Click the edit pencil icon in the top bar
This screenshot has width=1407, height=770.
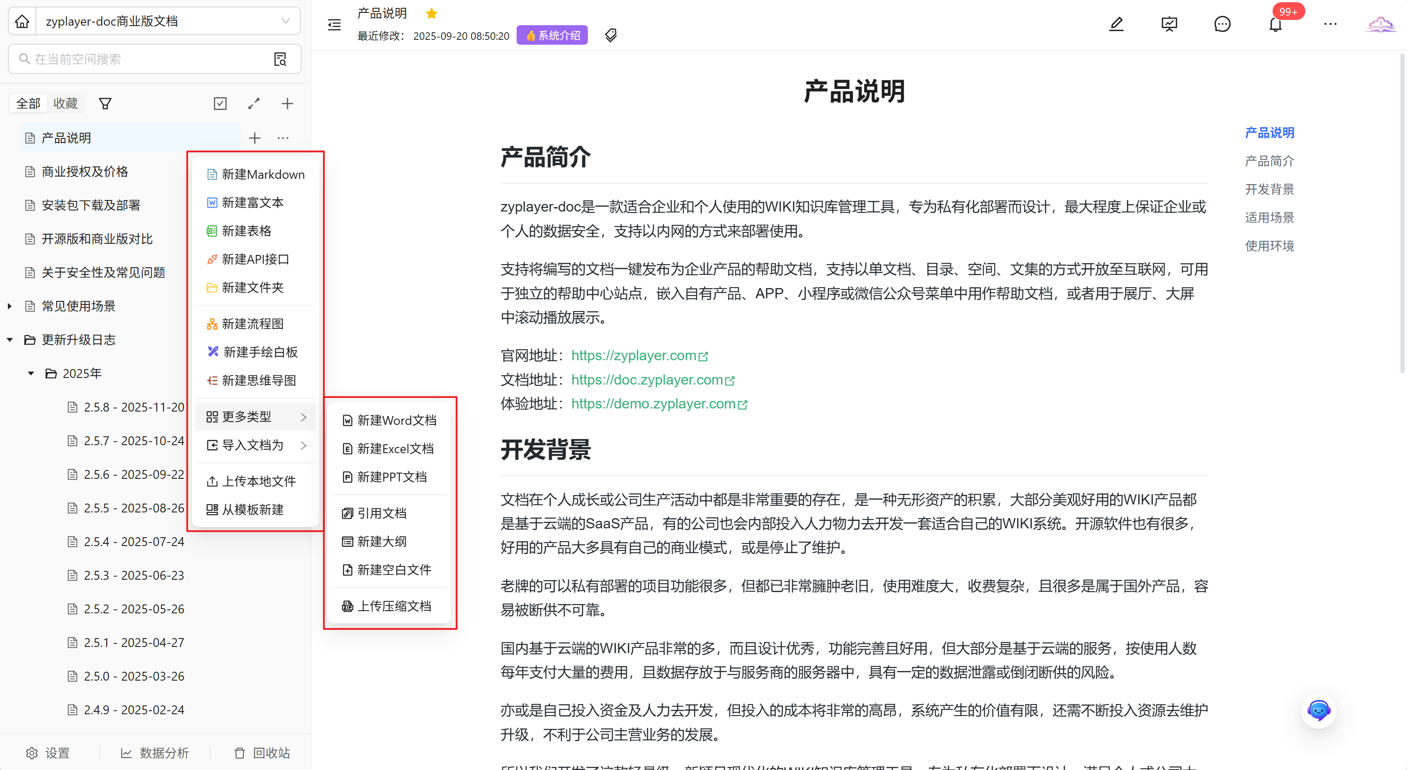click(1116, 24)
